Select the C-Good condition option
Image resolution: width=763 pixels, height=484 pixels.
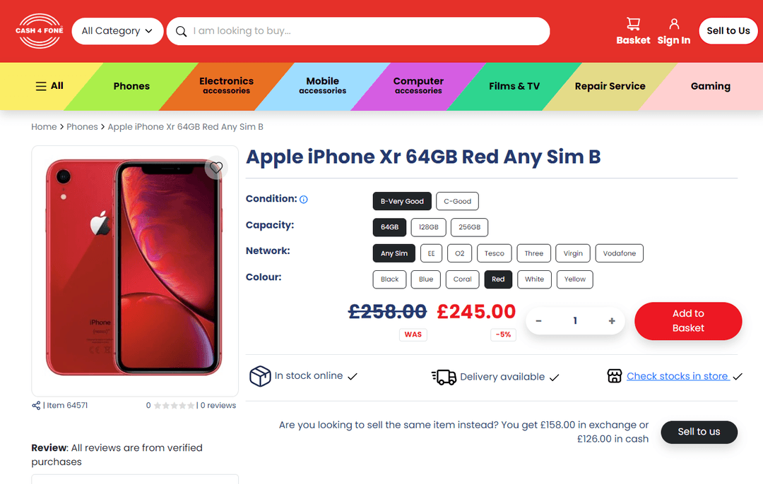pyautogui.click(x=457, y=201)
